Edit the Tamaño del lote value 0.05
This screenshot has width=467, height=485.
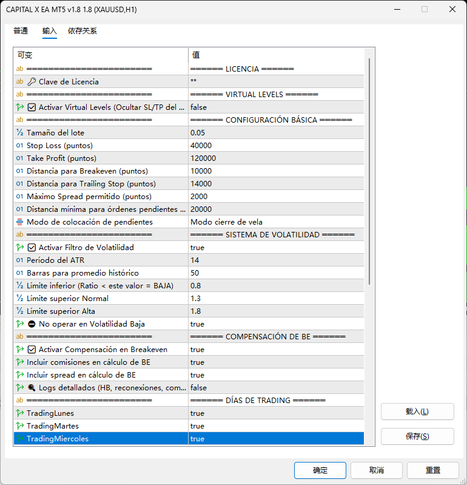(276, 133)
